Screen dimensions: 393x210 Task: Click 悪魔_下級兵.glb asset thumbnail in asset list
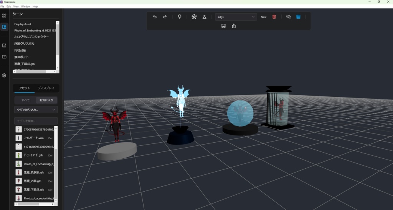pyautogui.click(x=18, y=189)
